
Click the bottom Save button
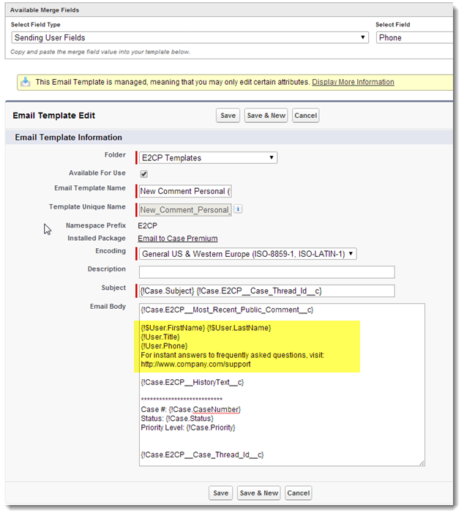click(x=220, y=493)
